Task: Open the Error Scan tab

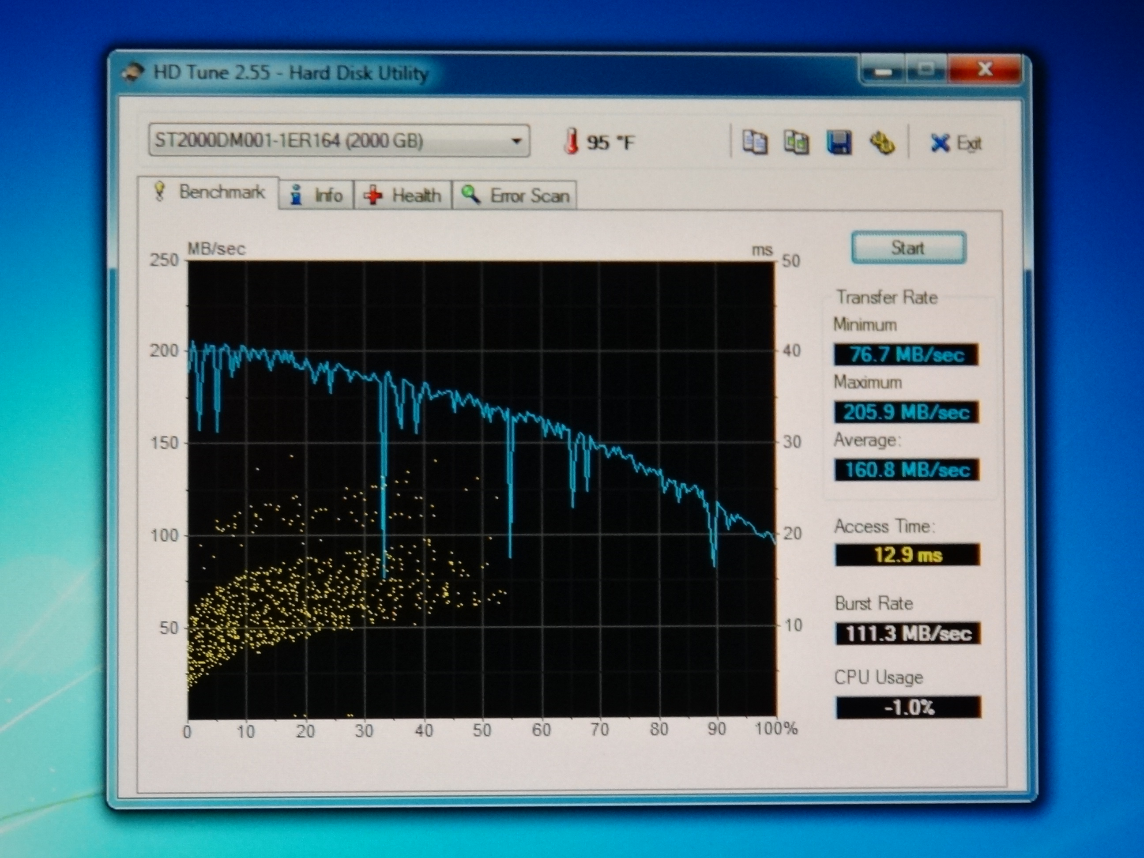Action: click(x=515, y=196)
